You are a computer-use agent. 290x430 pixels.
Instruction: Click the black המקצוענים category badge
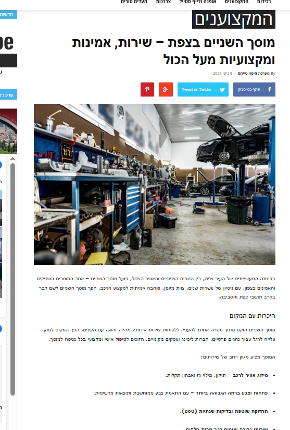click(x=234, y=19)
